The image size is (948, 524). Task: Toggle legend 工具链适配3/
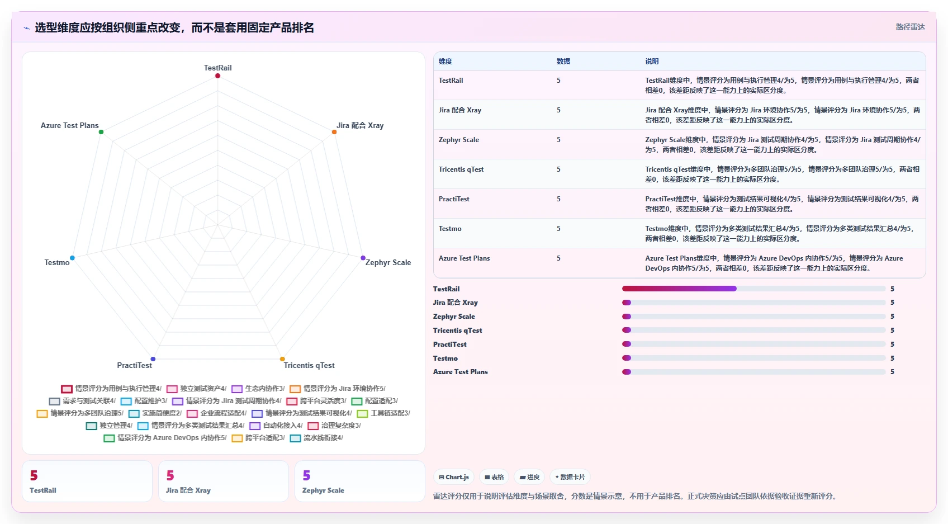coord(383,413)
